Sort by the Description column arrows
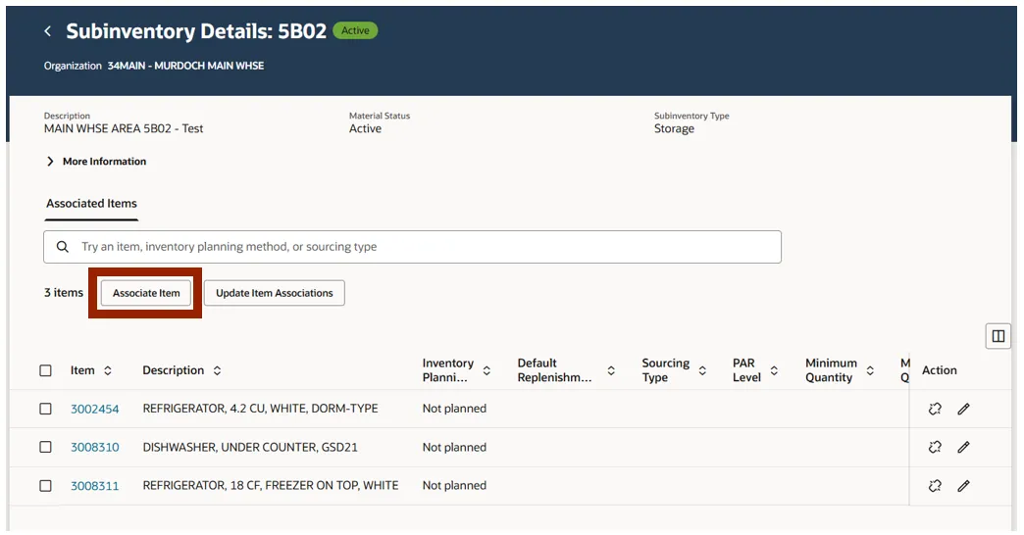 (x=217, y=370)
